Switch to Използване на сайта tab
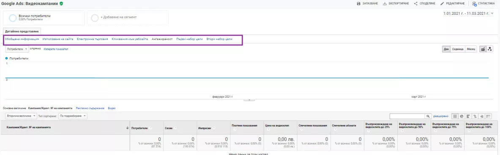Image resolution: width=500 pixels, height=155 pixels. tap(58, 39)
